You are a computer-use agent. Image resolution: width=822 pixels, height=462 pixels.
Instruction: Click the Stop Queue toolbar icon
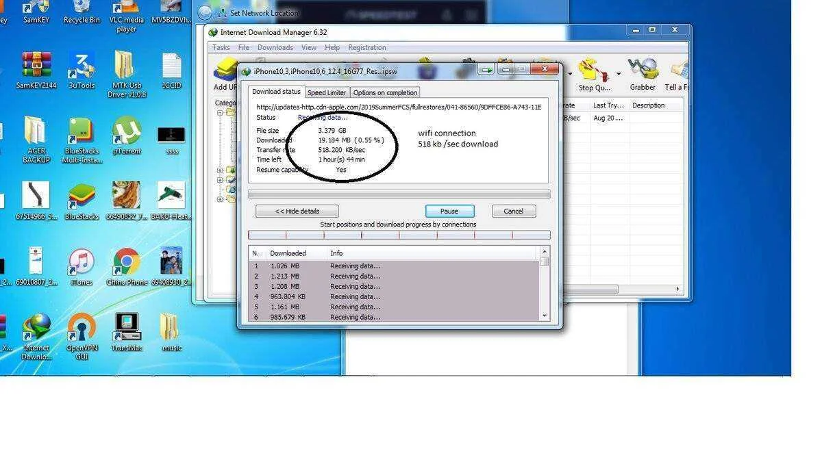point(594,75)
